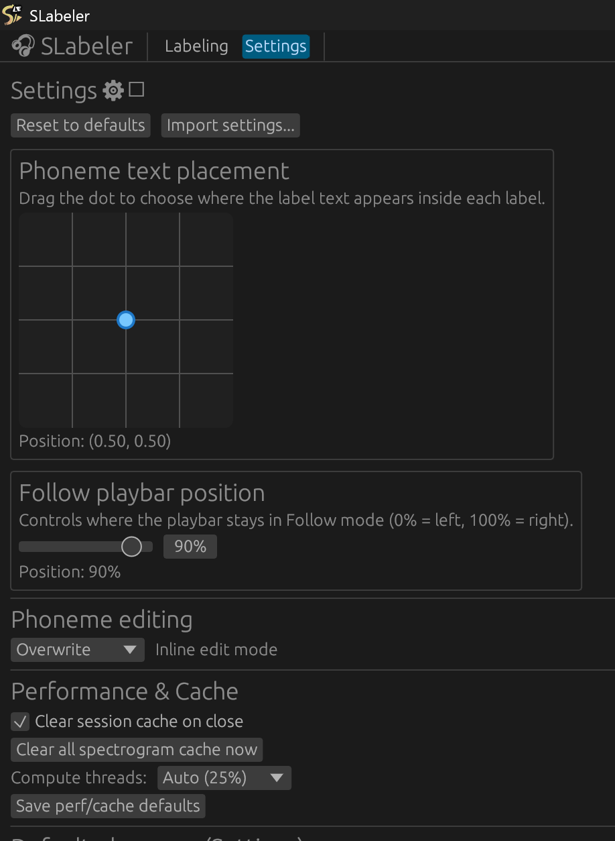Uncheck Clear session cache on close

(21, 722)
